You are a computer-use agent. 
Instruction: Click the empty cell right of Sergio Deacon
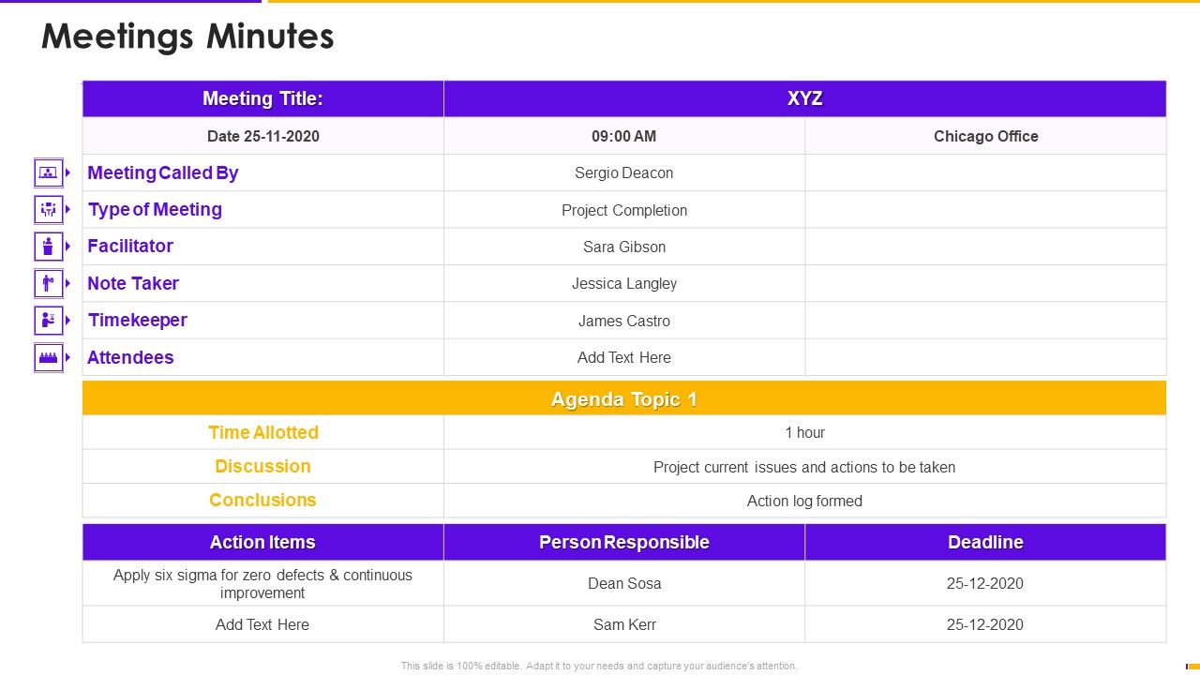click(986, 172)
